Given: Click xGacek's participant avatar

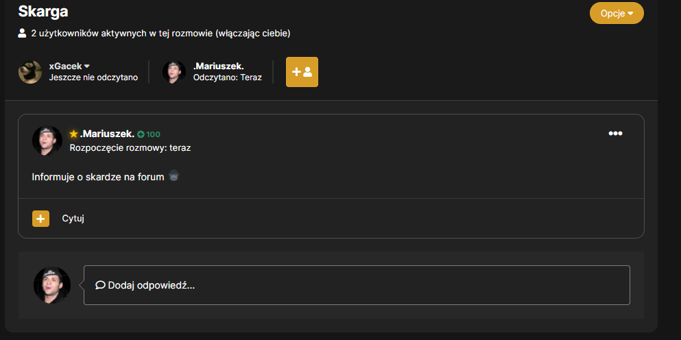Looking at the screenshot, I should (x=30, y=72).
